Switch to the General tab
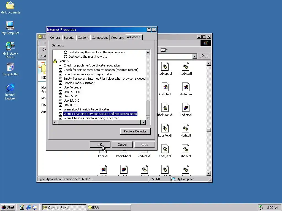The image size is (282, 211). coord(55,38)
